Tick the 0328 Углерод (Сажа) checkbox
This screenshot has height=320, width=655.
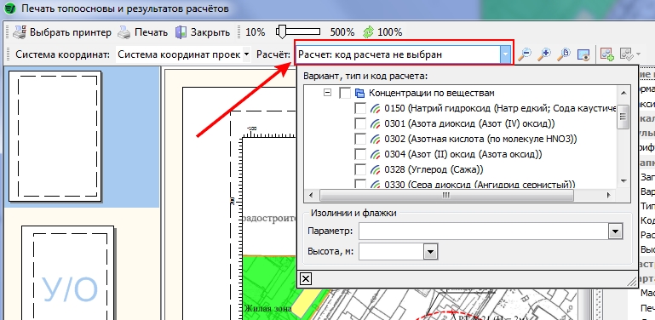pyautogui.click(x=360, y=170)
